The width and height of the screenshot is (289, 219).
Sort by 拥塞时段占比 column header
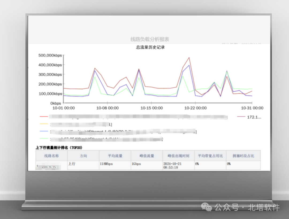click(243, 156)
